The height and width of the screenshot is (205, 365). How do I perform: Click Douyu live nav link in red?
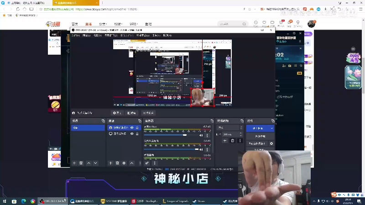point(89,24)
